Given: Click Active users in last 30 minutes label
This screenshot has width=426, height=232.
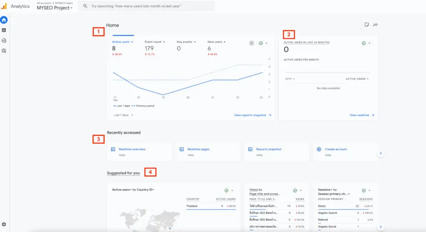Looking at the screenshot, I should [307, 43].
